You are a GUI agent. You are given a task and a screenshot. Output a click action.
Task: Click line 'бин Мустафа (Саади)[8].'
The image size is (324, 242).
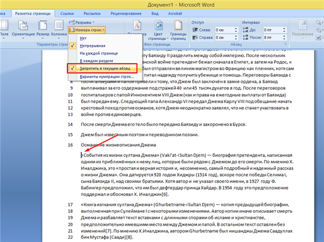point(107,237)
